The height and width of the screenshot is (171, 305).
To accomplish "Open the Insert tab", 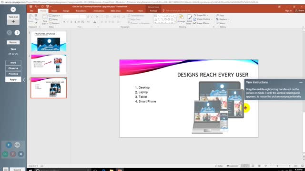I will click(x=54, y=11).
